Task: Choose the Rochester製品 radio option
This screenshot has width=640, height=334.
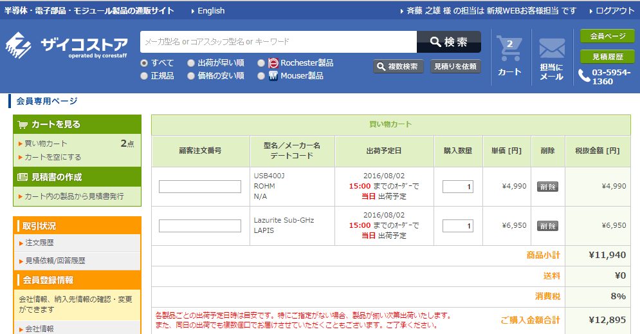Action: pyautogui.click(x=261, y=63)
